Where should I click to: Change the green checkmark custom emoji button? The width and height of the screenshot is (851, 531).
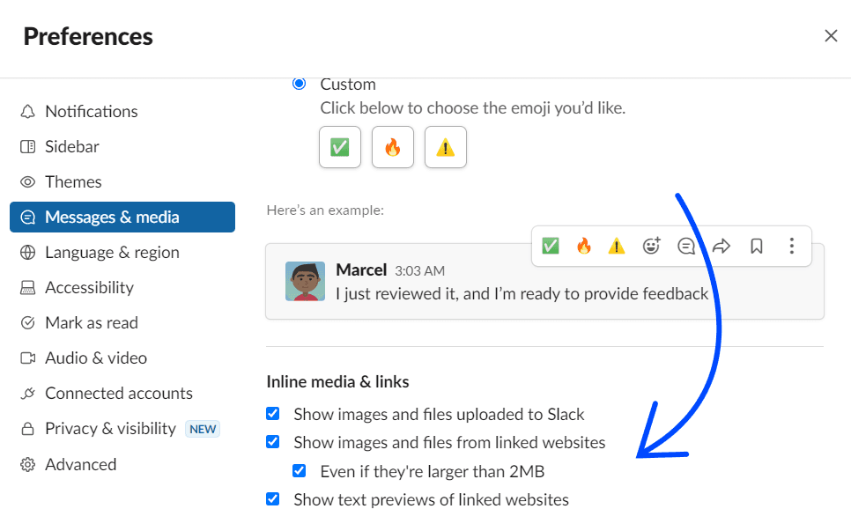click(340, 147)
